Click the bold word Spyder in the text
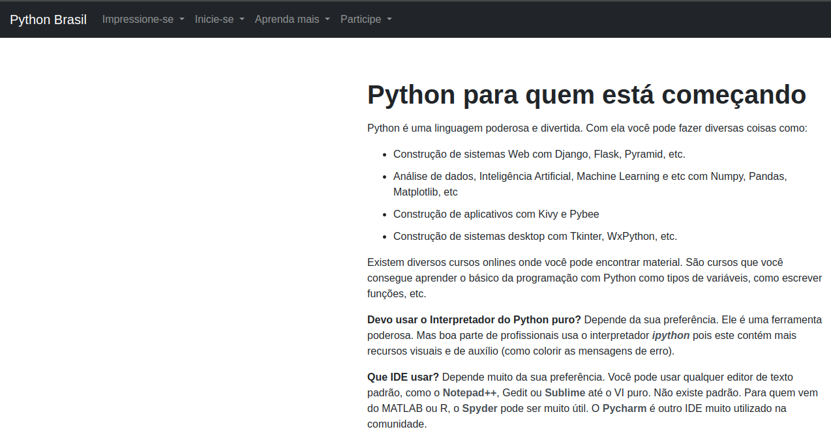This screenshot has width=831, height=440. coord(481,408)
